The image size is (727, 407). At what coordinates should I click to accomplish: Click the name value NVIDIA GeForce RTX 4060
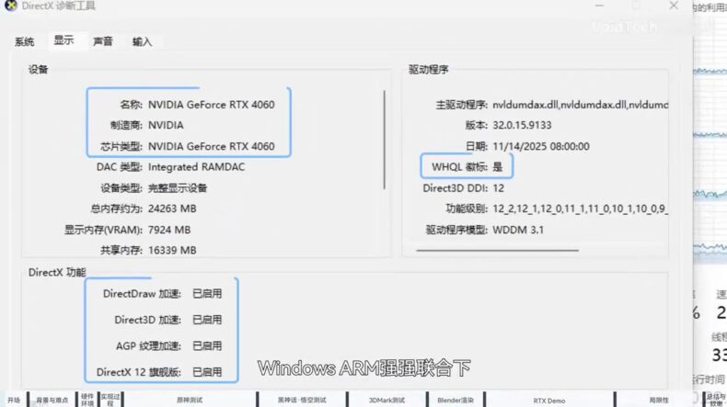pyautogui.click(x=212, y=105)
